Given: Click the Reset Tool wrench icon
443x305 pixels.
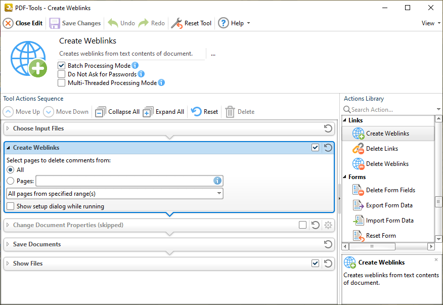Looking at the screenshot, I should [x=176, y=23].
